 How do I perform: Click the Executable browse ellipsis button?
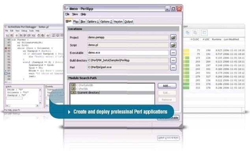[174, 52]
